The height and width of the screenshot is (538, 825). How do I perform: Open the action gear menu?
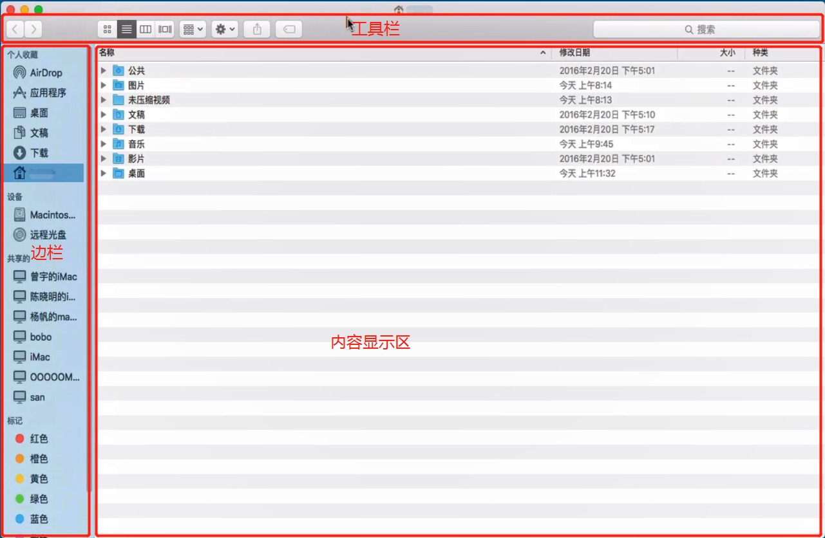pyautogui.click(x=224, y=28)
